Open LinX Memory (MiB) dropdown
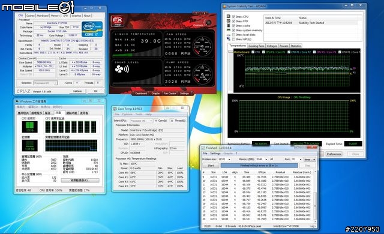The height and width of the screenshot is (234, 384). [x=262, y=160]
